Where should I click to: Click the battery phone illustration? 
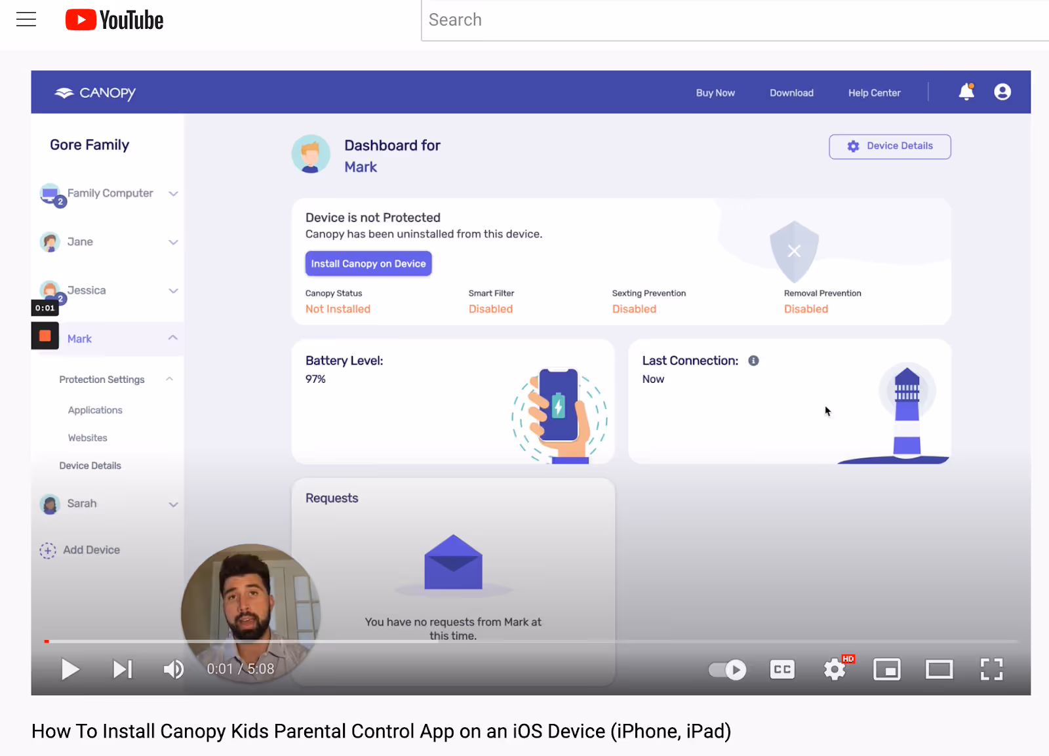point(559,416)
